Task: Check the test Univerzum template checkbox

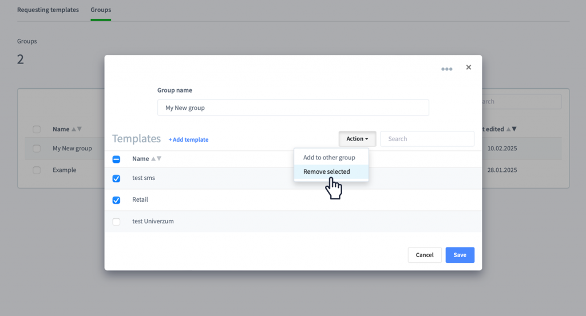Action: [116, 222]
